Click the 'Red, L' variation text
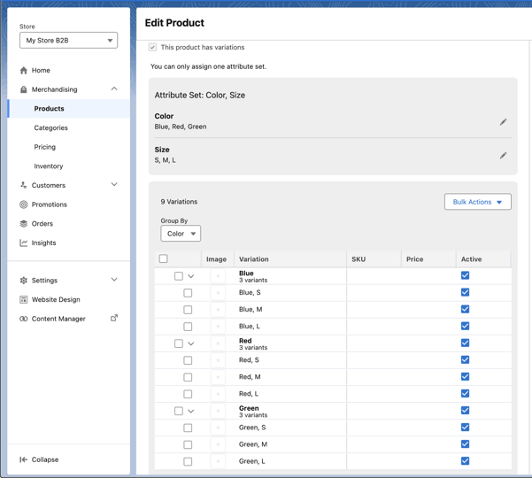Image resolution: width=532 pixels, height=478 pixels. tap(249, 394)
